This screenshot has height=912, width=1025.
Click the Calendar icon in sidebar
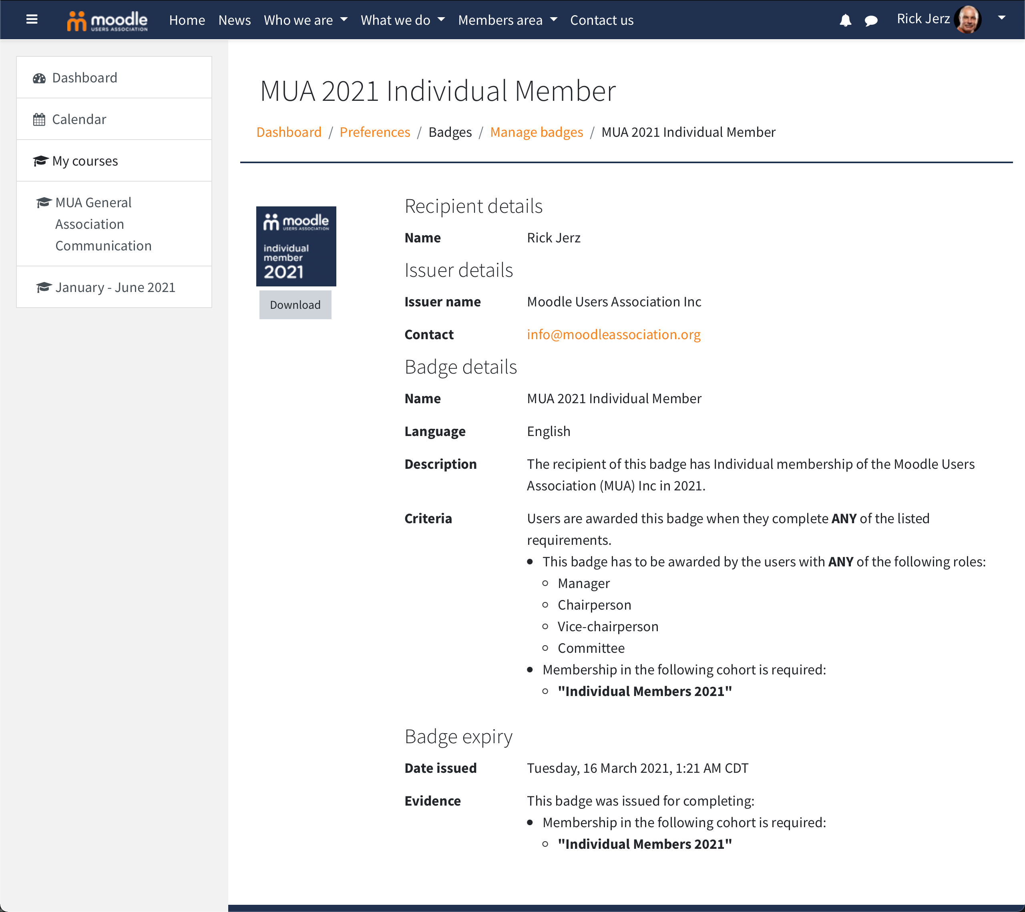tap(39, 120)
